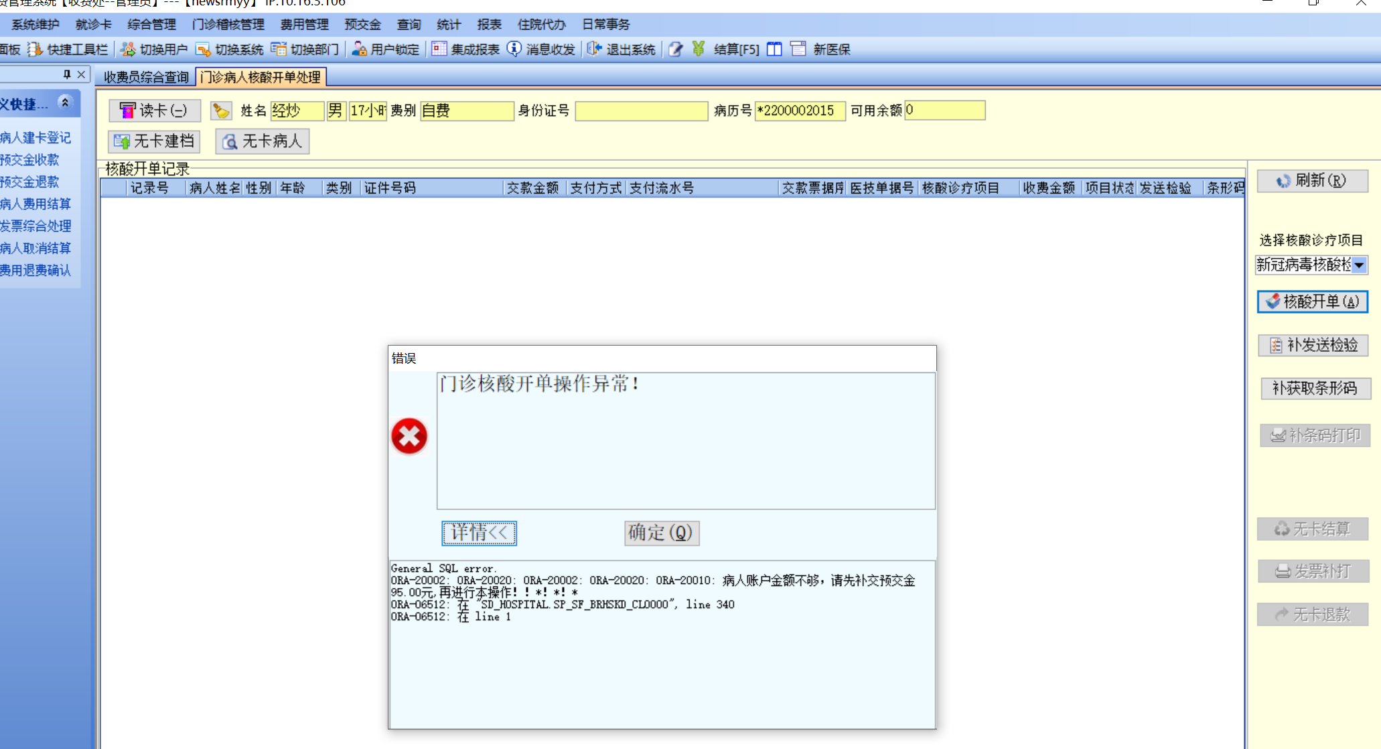Pin the left shortcut panel
The image size is (1381, 749).
point(67,74)
